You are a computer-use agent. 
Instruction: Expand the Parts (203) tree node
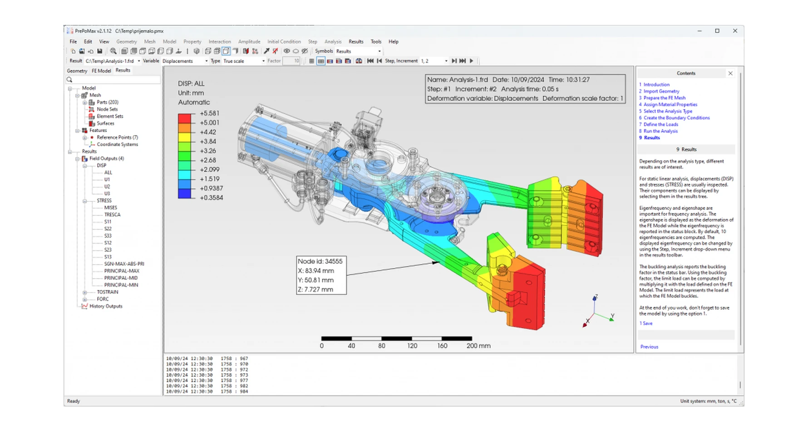click(x=84, y=103)
